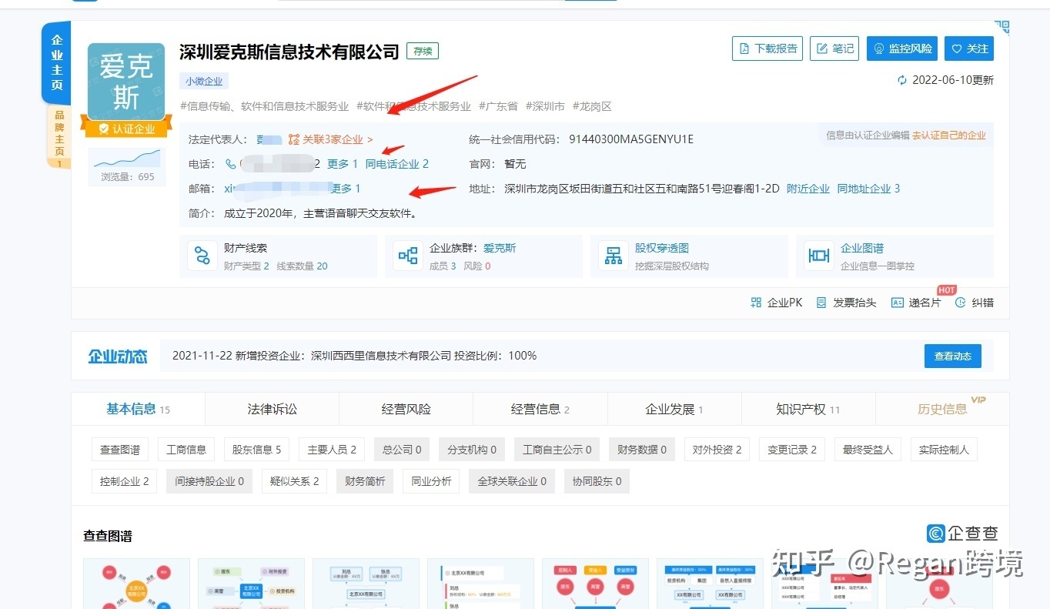Switch to the 历史信息 VIP tab

[x=942, y=409]
